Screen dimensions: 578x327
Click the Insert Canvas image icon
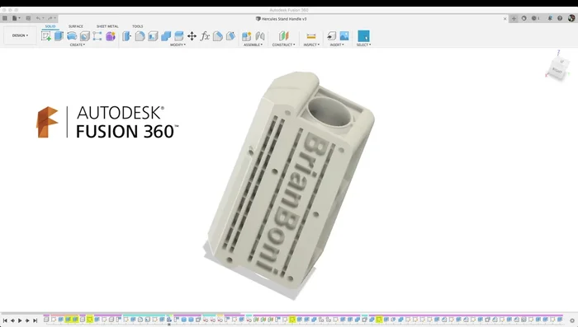pos(344,36)
